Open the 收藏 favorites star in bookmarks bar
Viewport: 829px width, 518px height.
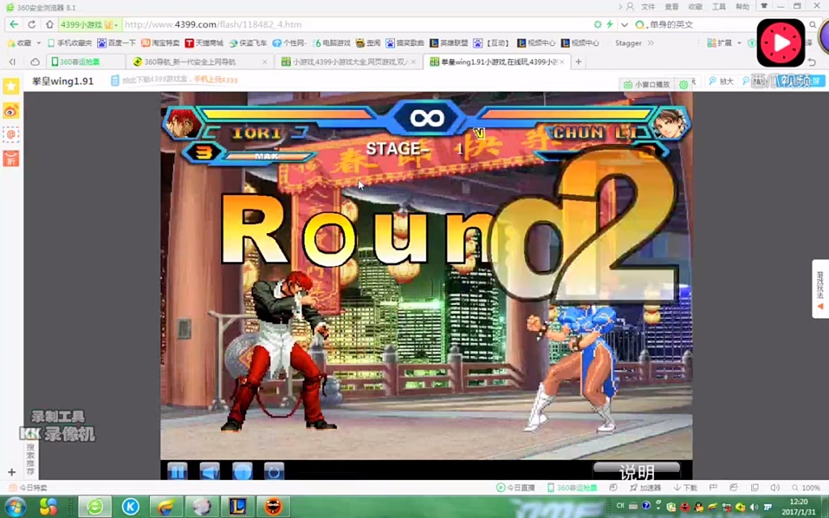(19, 43)
